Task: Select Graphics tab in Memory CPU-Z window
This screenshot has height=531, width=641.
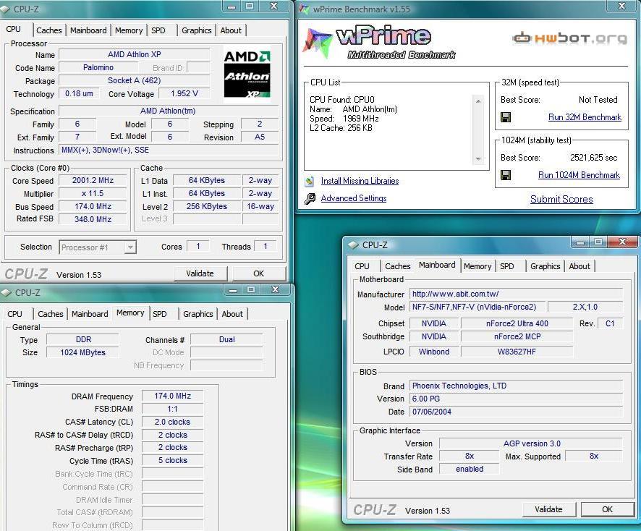Action: click(x=198, y=314)
